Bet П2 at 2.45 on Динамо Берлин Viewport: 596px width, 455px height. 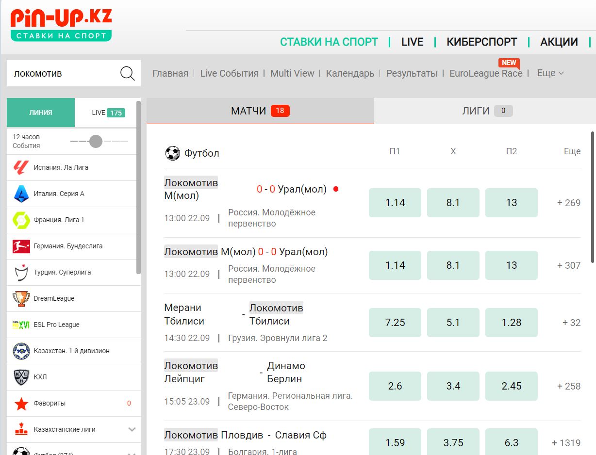(512, 386)
